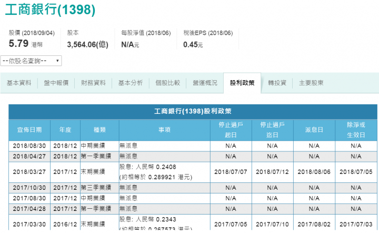This screenshot has width=379, height=233.
Task: Click the 2017/10/30 announcement date cell
Action: coord(29,188)
